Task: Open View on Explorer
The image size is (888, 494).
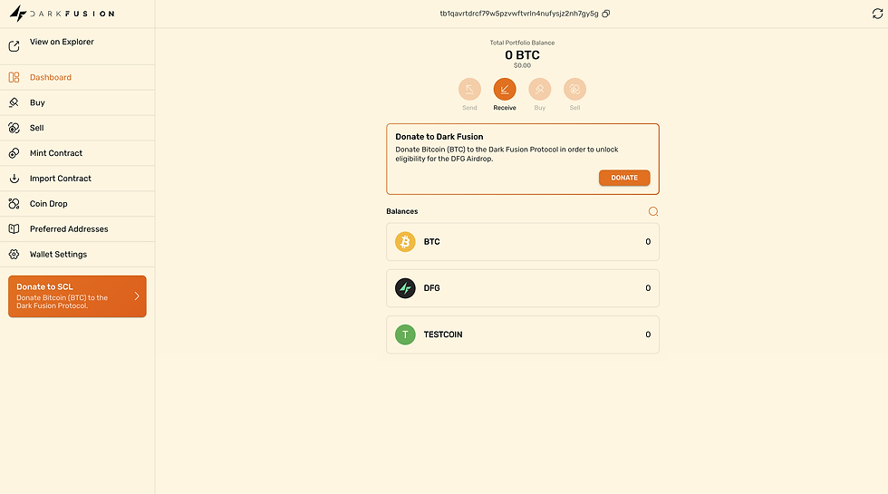Action: pyautogui.click(x=62, y=43)
